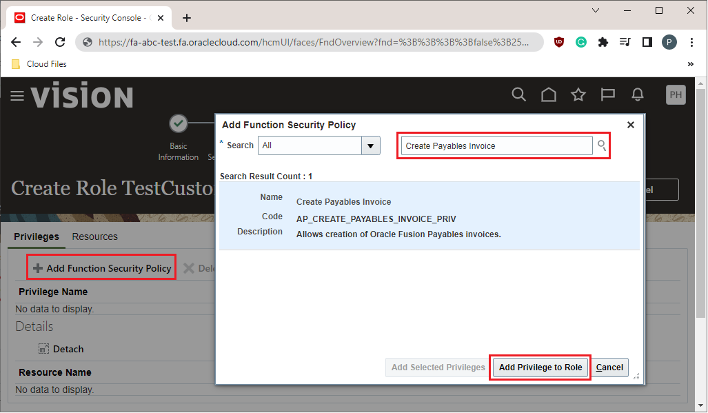Open the PH user menu
The image size is (708, 413).
[x=676, y=94]
